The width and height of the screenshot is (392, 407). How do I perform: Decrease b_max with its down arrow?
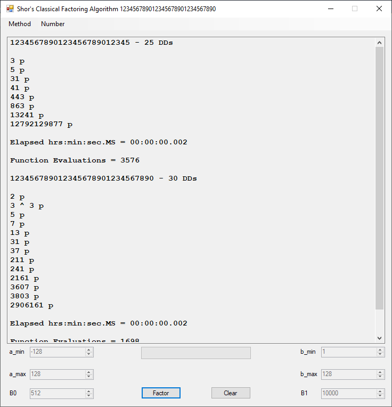pos(380,377)
